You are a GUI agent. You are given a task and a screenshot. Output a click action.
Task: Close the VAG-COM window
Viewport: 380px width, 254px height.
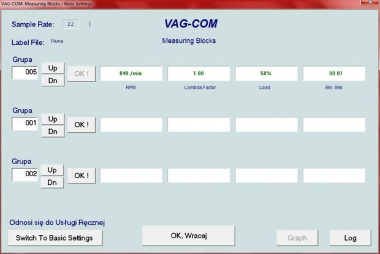click(370, 2)
